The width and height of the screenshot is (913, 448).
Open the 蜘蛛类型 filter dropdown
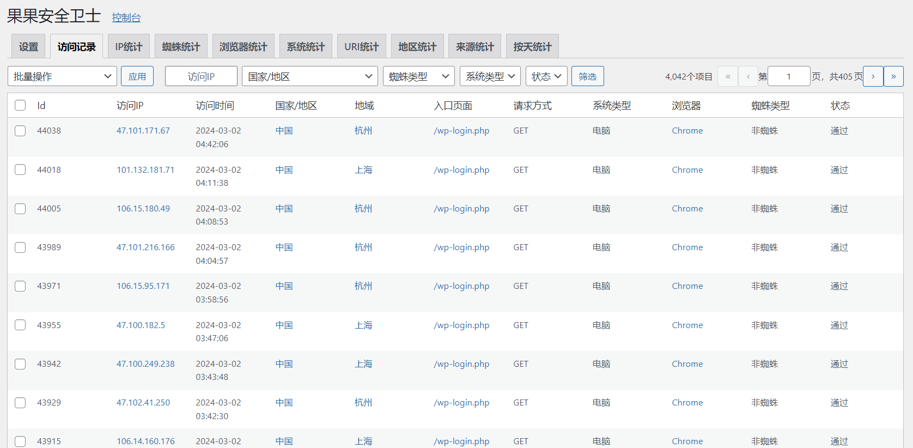coord(418,76)
